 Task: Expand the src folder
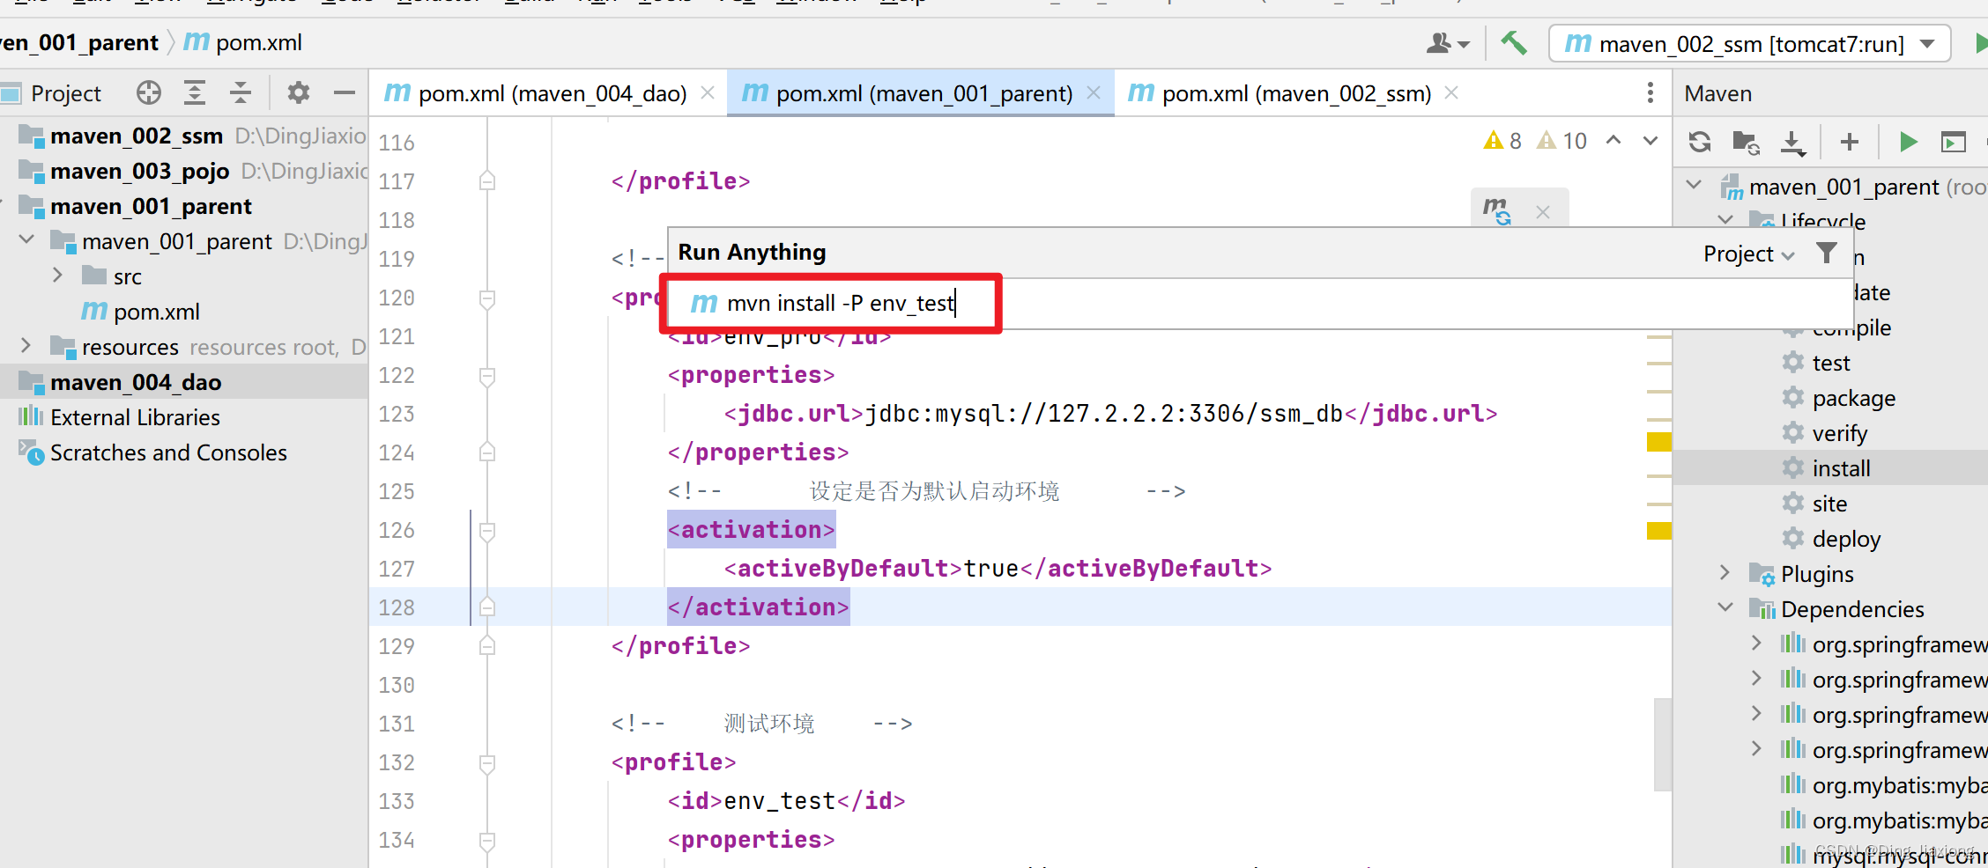point(57,276)
